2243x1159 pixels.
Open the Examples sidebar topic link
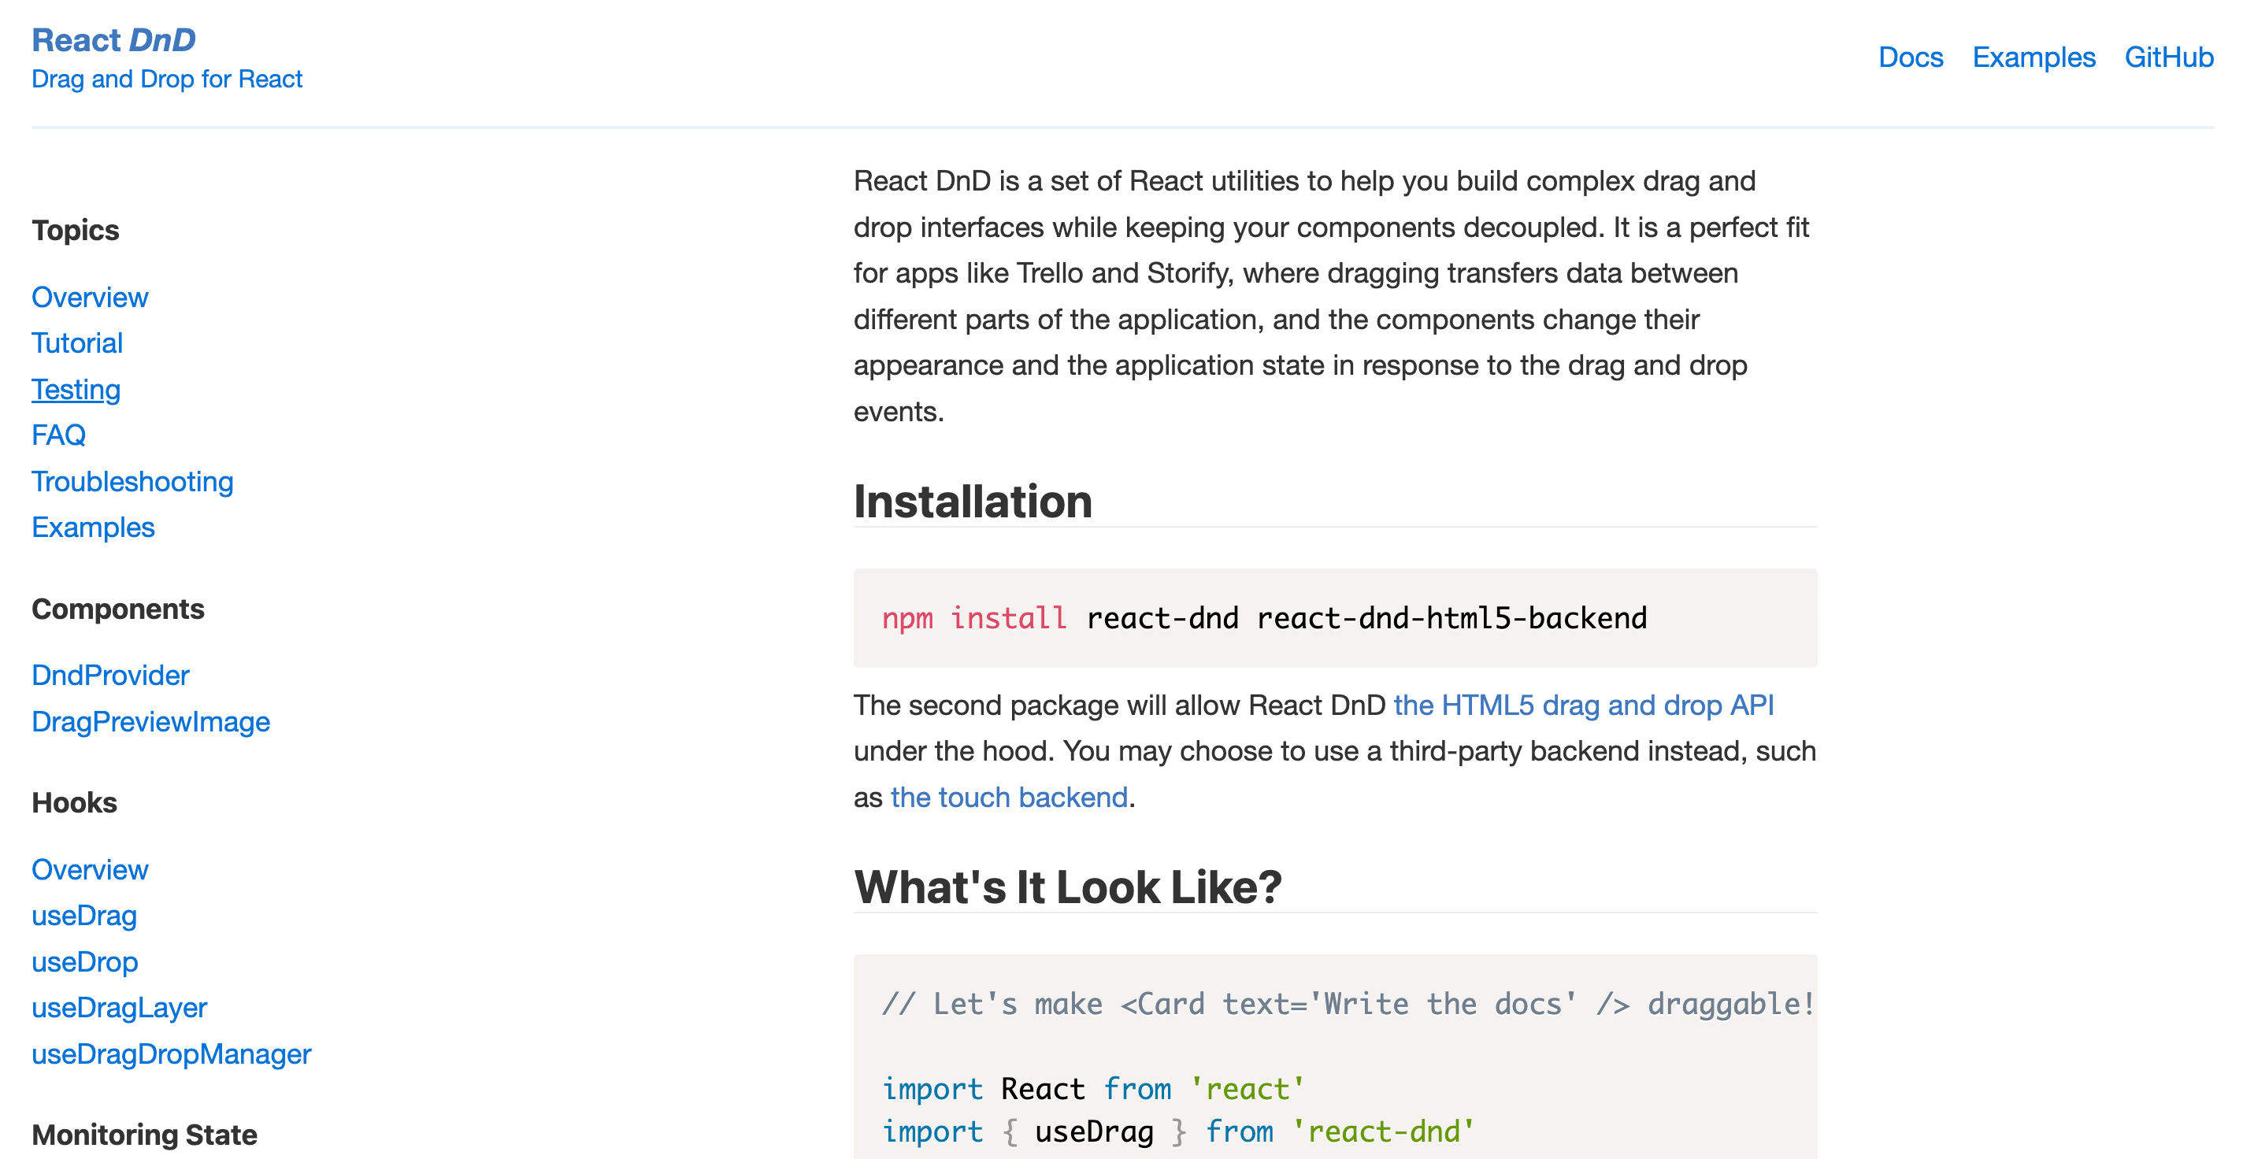[x=93, y=528]
